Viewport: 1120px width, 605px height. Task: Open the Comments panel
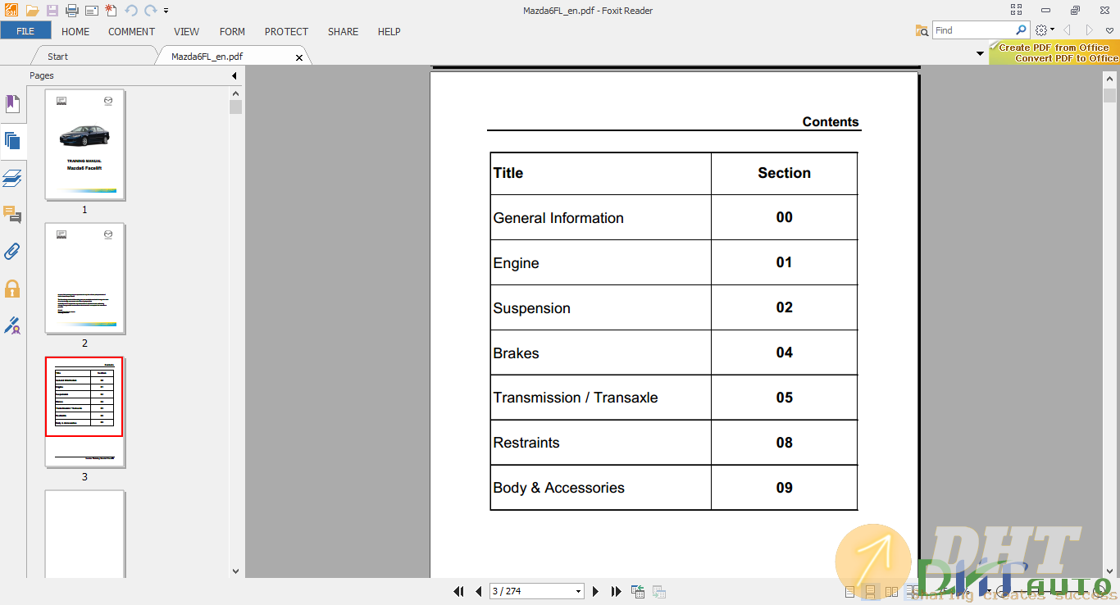[12, 215]
